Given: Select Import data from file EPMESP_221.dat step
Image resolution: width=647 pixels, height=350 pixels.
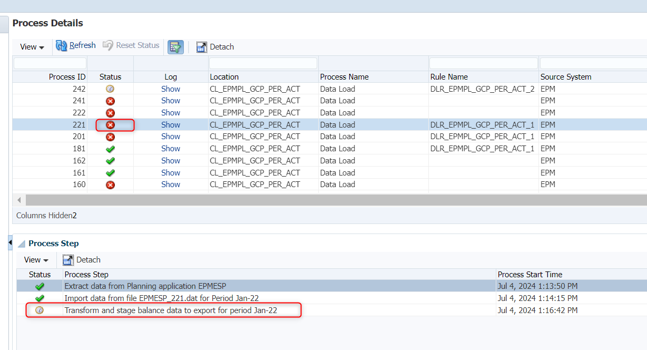Looking at the screenshot, I should pos(162,298).
